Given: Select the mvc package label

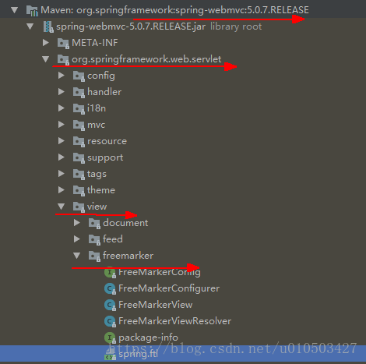Looking at the screenshot, I should (x=96, y=125).
